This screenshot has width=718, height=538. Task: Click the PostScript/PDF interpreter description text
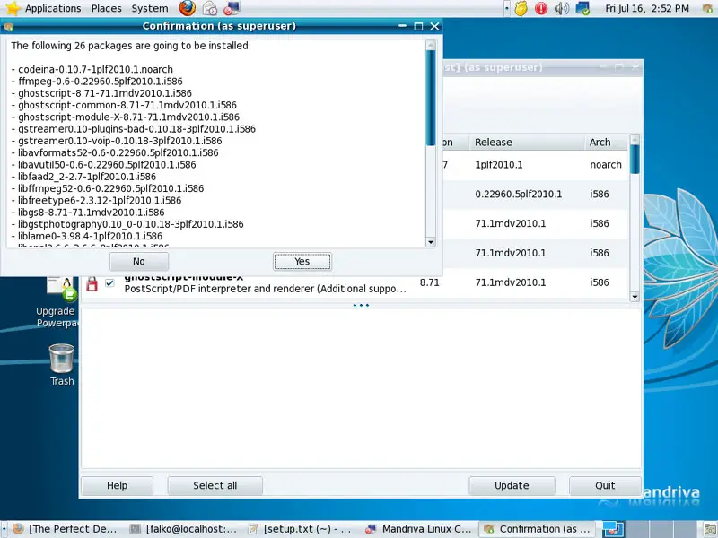pyautogui.click(x=265, y=289)
